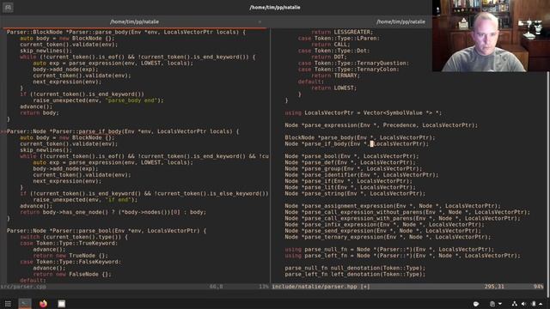The image size is (550, 309).
Task: Click 'case Token::Type::Dot:' line
Action: point(334,51)
